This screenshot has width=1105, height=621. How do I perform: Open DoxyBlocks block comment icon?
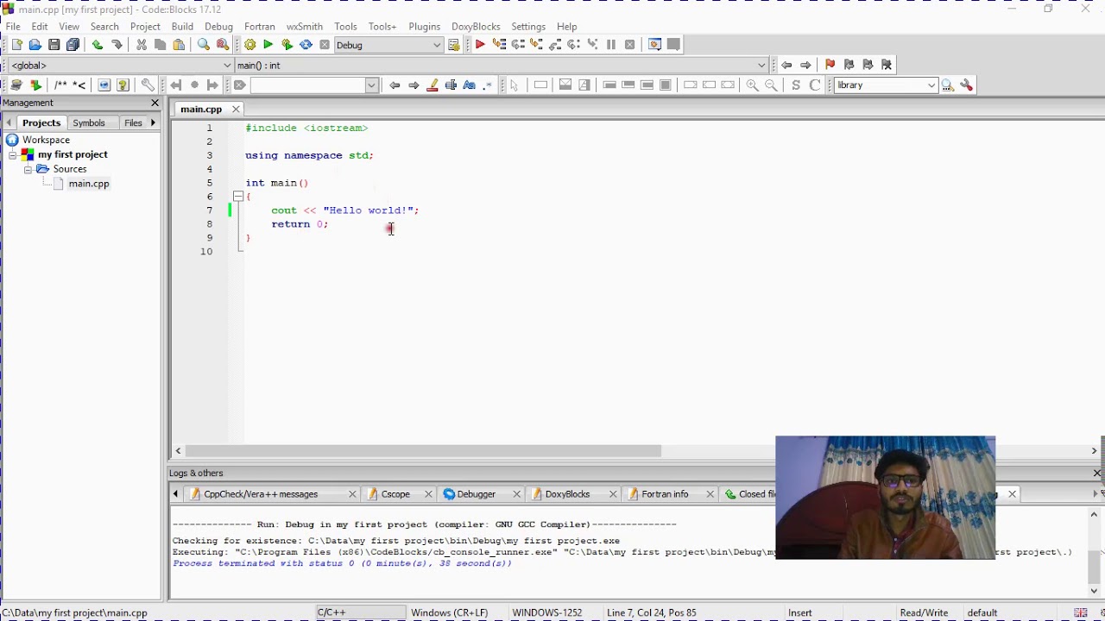60,85
